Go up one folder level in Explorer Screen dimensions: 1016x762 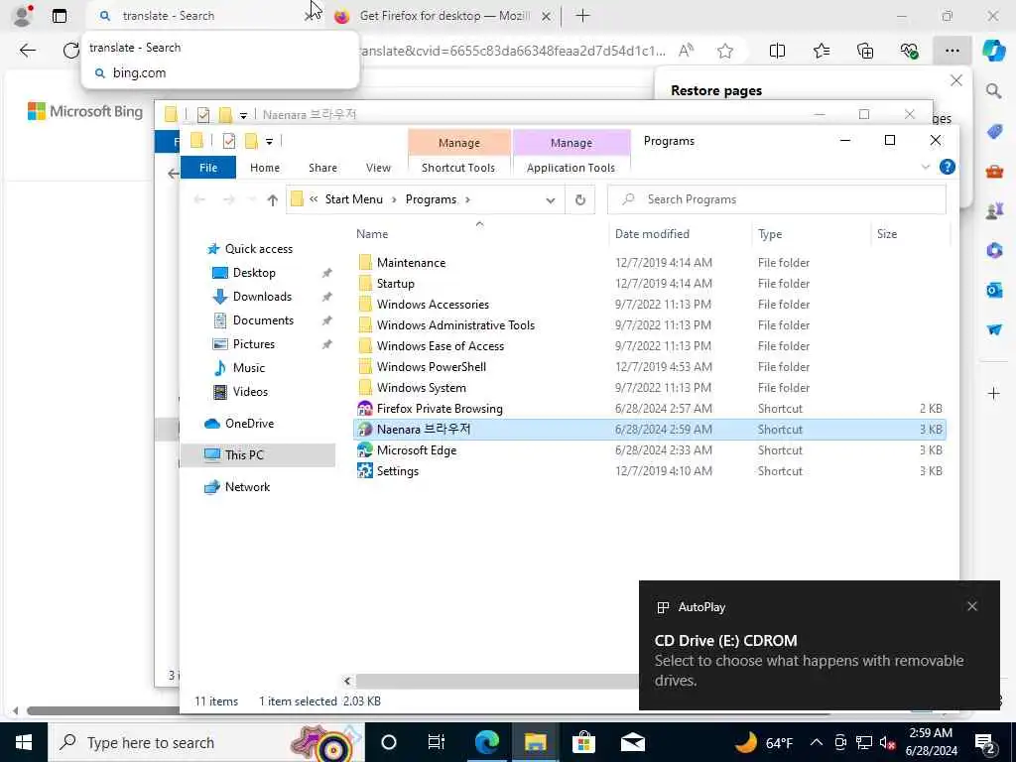pyautogui.click(x=273, y=200)
